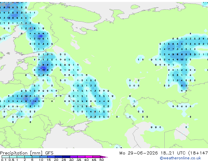The width and height of the screenshot is (208, 161).
Task: Click the legend arrow tip above 50 mm
Action: 104,157
